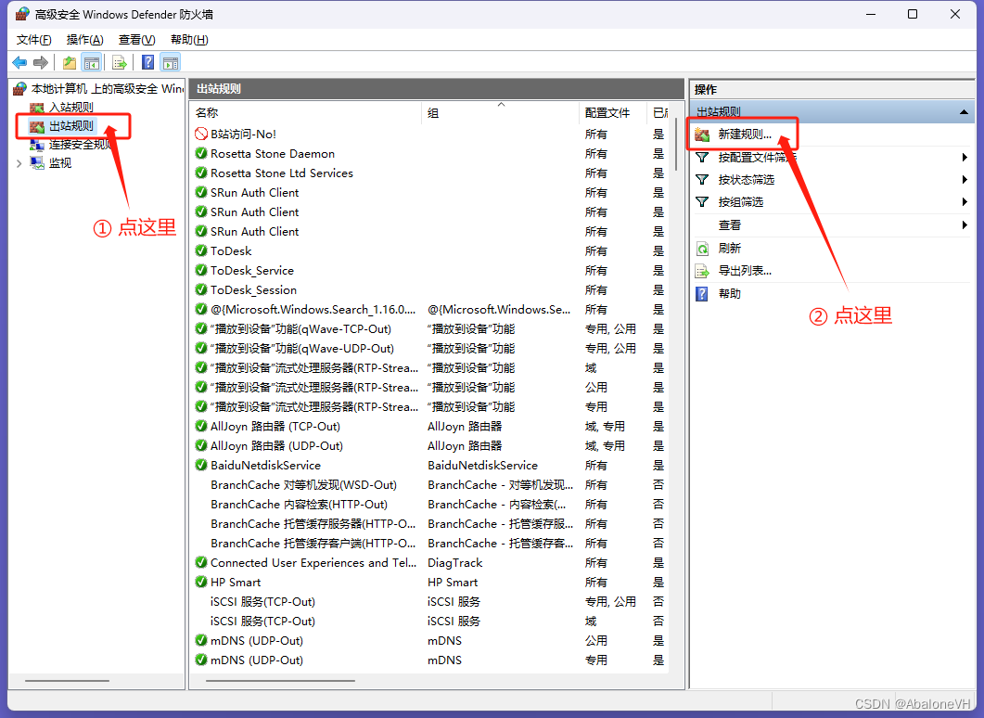The height and width of the screenshot is (718, 984).
Task: Open the 文件(F) menu
Action: (34, 40)
